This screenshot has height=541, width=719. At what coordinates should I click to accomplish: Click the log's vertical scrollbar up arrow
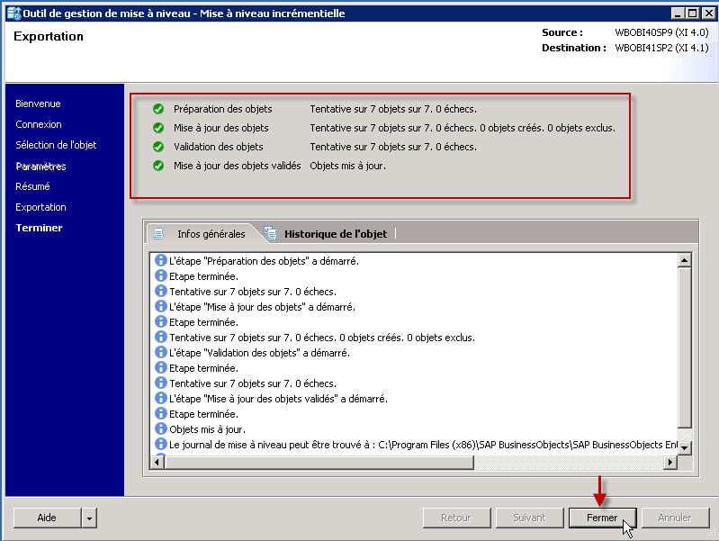pyautogui.click(x=684, y=261)
